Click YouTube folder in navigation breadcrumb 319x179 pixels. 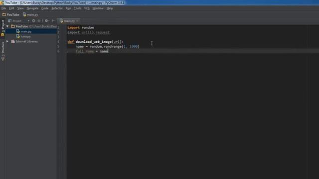click(11, 14)
